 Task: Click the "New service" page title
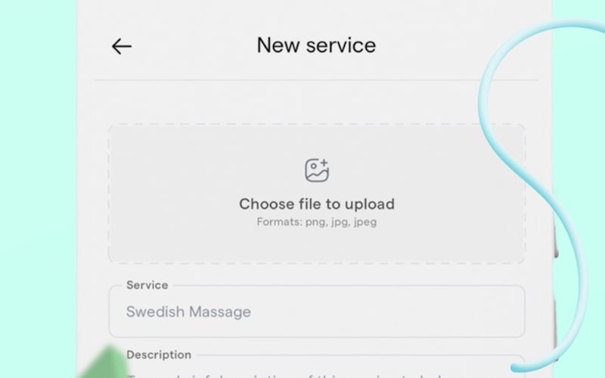click(316, 45)
